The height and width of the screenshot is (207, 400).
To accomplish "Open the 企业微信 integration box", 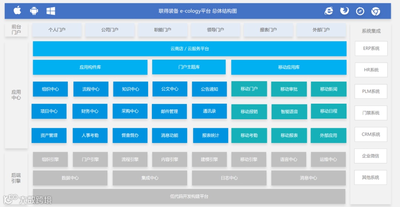I will point(370,156).
